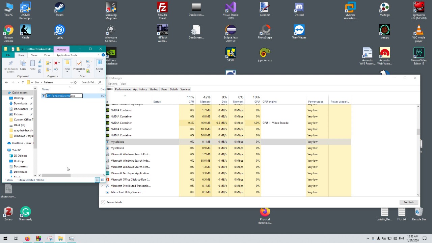Sort processes by CPU column
The width and height of the screenshot is (432, 243).
(x=187, y=99)
